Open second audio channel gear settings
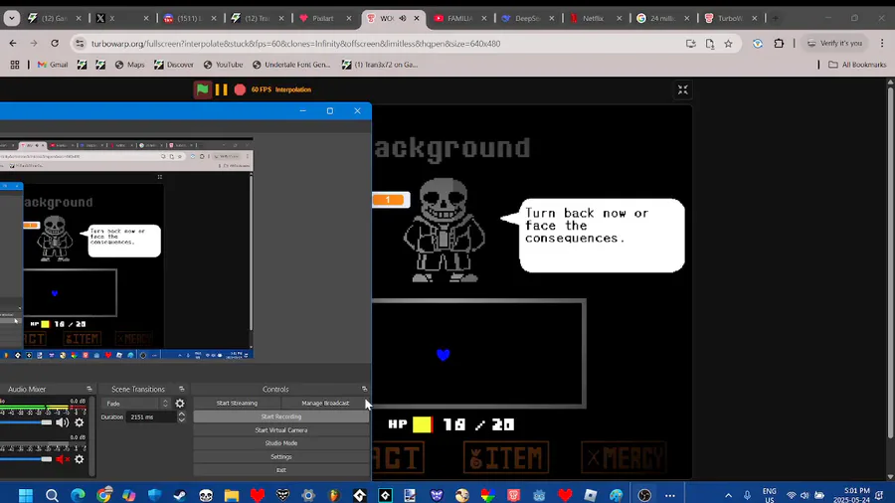The width and height of the screenshot is (895, 503). pyautogui.click(x=80, y=459)
